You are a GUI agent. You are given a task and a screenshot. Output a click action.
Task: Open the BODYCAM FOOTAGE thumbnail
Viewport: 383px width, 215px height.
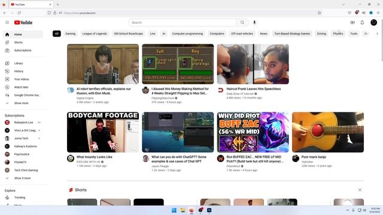pyautogui.click(x=103, y=132)
